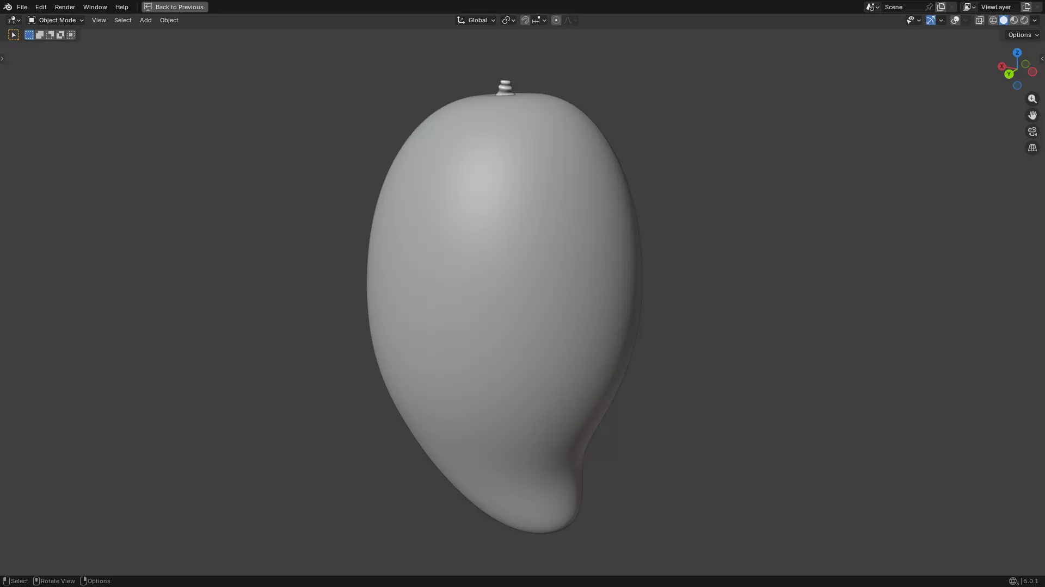Open the transform pivot point dropdown
Viewport: 1045px width, 587px height.
click(508, 20)
